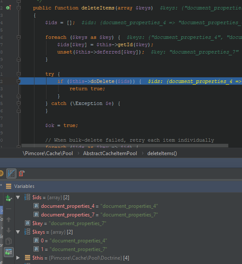This screenshot has height=264, width=242.
Task: Expand the $this object node
Action: 18,258
